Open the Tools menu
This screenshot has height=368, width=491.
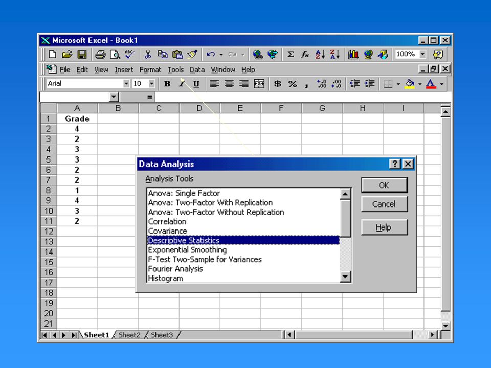click(175, 70)
